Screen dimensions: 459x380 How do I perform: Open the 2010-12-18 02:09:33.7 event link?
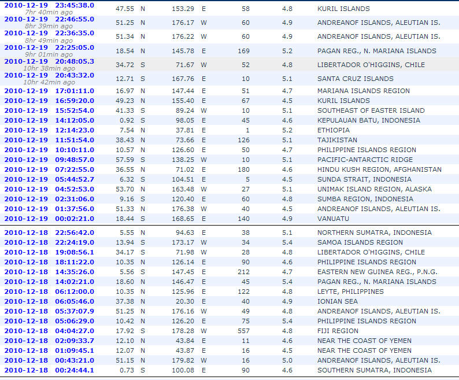49,341
